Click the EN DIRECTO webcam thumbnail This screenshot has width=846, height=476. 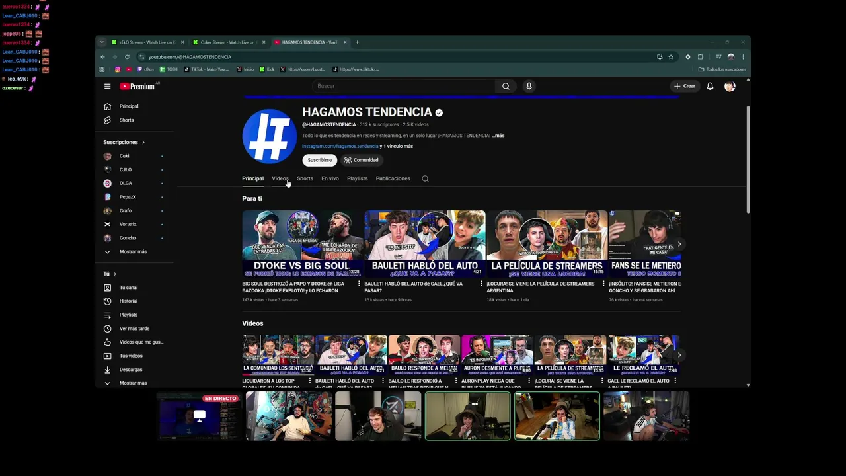coord(199,416)
